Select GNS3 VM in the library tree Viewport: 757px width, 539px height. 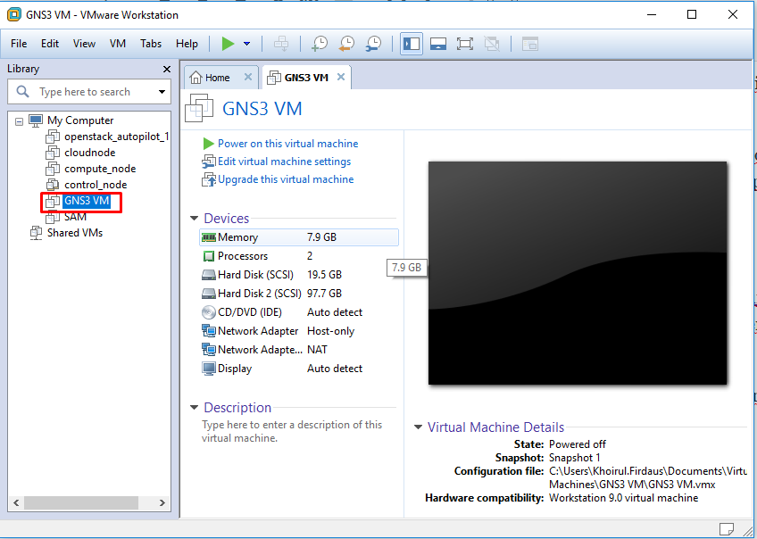(87, 201)
